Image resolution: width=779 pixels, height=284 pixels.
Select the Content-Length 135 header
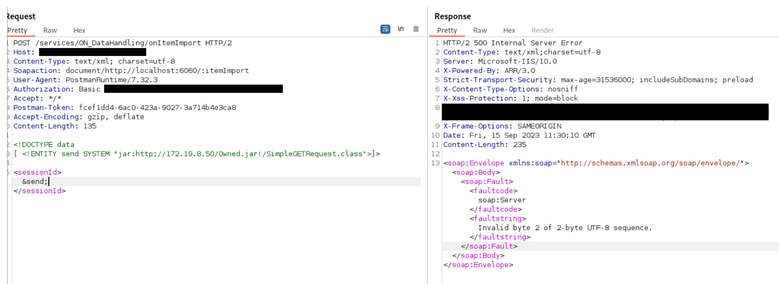click(55, 126)
